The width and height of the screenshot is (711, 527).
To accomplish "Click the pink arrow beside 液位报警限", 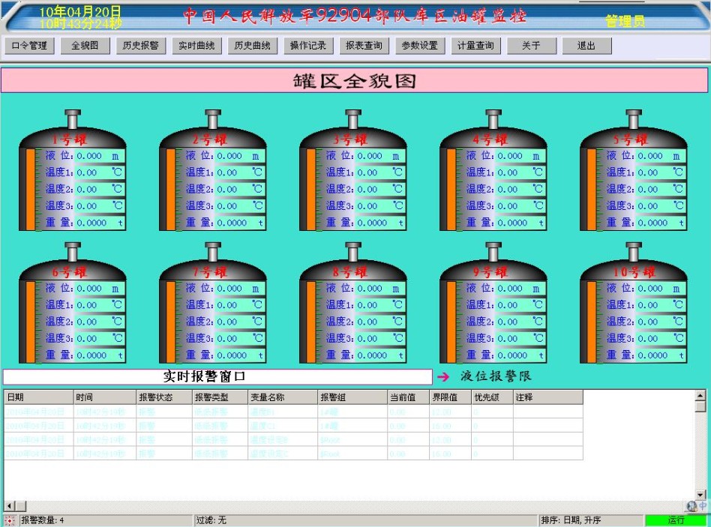I will 444,376.
